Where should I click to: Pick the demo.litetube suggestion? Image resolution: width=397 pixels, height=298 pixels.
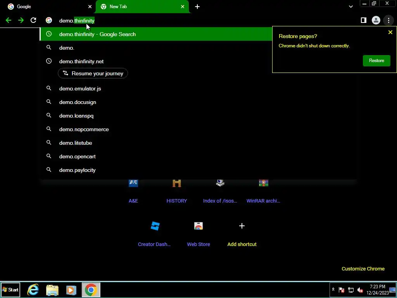point(198,143)
